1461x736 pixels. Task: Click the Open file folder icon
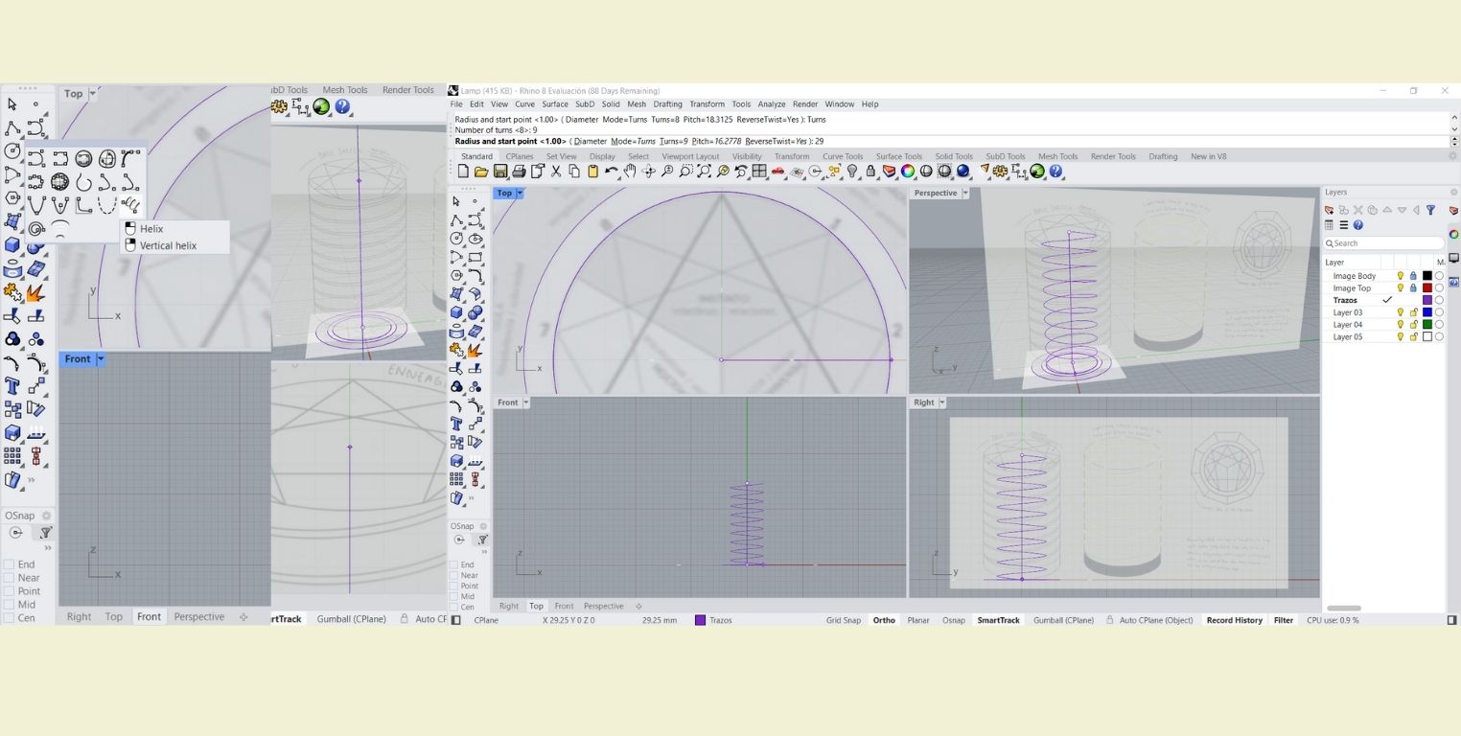pyautogui.click(x=481, y=172)
